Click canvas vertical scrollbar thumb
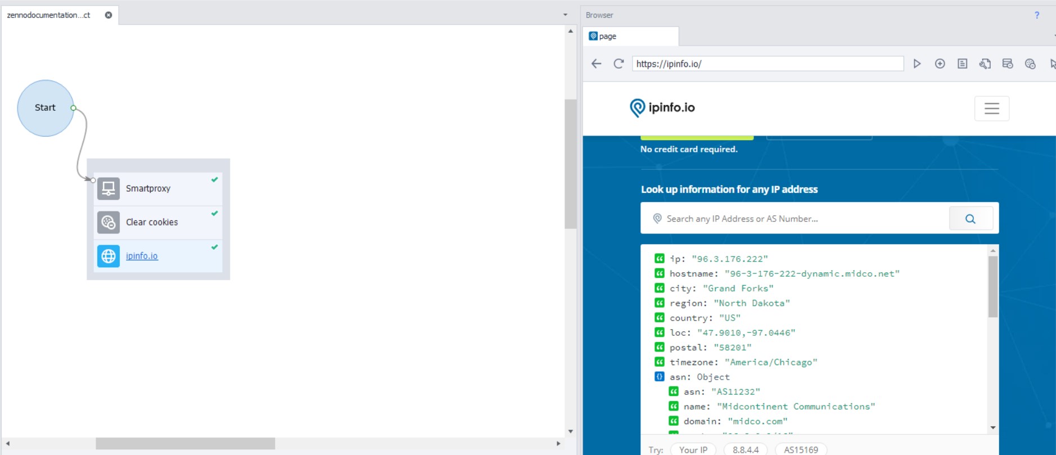1056x455 pixels. click(571, 164)
